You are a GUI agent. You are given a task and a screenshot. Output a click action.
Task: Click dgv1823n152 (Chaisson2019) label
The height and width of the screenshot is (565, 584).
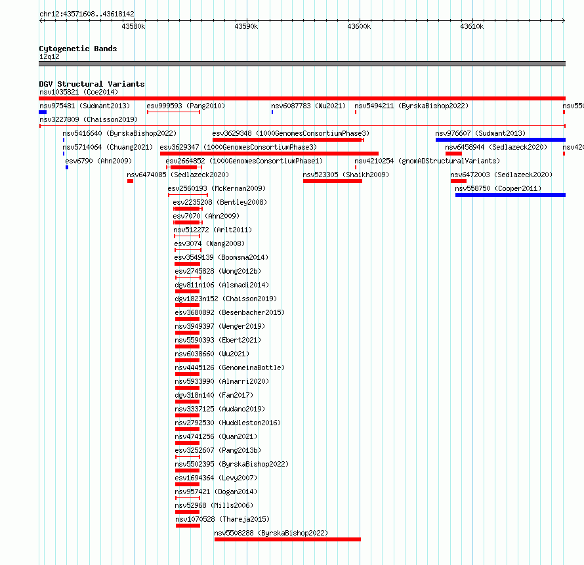tap(226, 299)
